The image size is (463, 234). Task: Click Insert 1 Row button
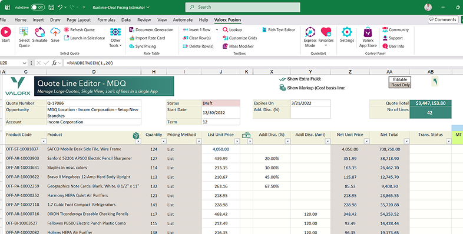click(x=197, y=30)
